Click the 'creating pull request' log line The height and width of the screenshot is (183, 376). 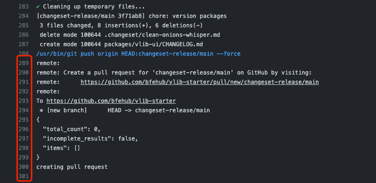tap(72, 167)
